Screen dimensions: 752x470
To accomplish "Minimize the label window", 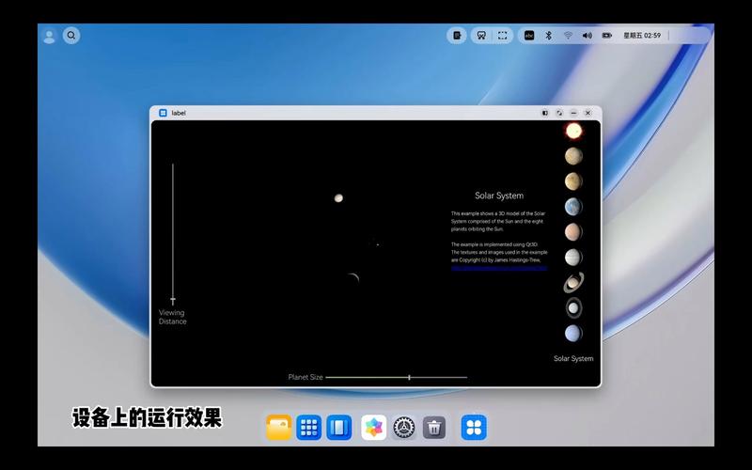I will (x=573, y=113).
